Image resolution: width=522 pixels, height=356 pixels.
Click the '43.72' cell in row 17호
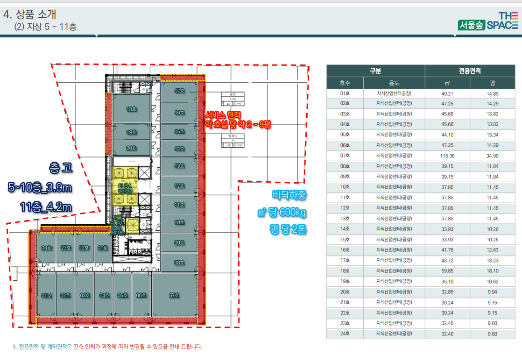[x=447, y=260]
